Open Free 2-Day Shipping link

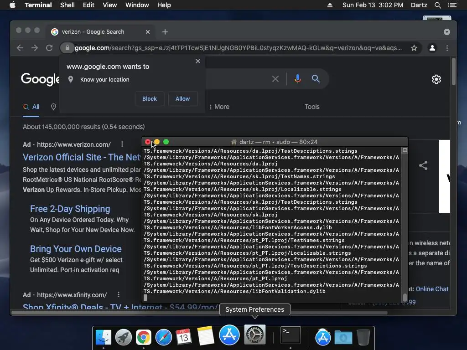[x=70, y=209]
